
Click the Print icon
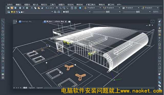[x=20, y=8]
